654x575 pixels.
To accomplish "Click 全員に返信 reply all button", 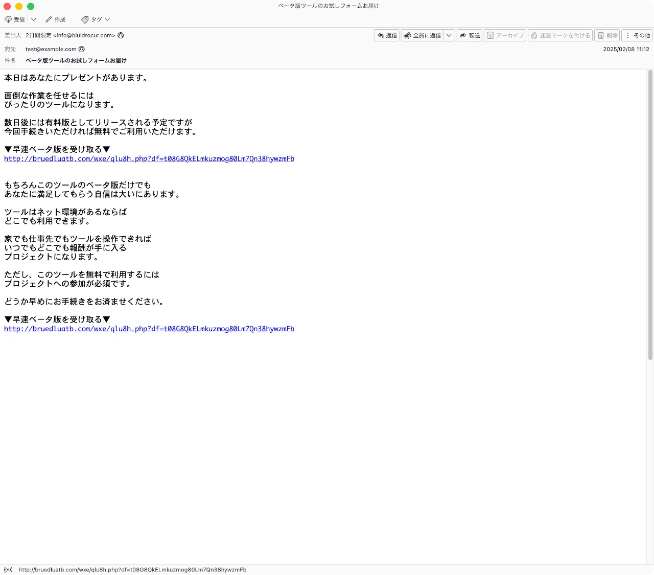I will pyautogui.click(x=423, y=35).
